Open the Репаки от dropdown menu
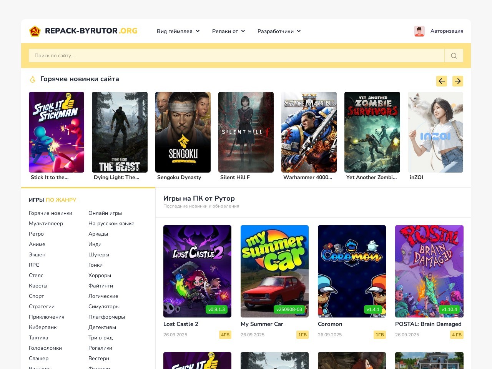 228,31
